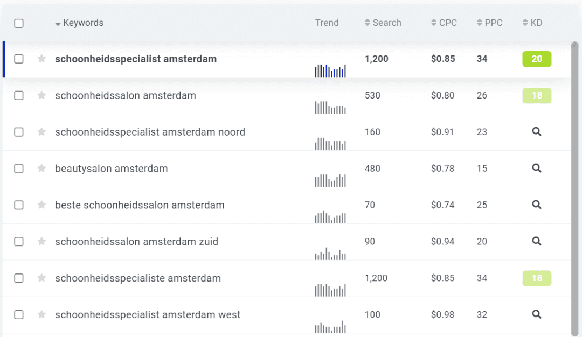Click search volume 480
The width and height of the screenshot is (582, 337).
click(x=372, y=169)
